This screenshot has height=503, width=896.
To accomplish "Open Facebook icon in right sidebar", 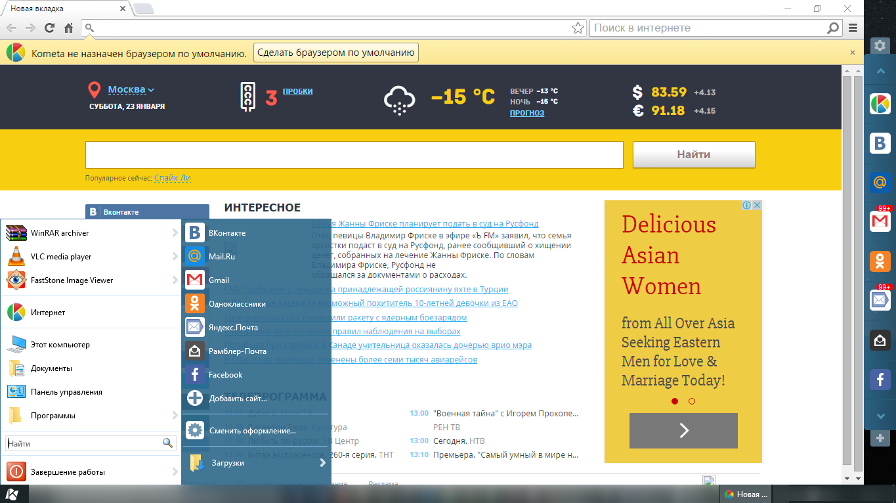I will 880,380.
